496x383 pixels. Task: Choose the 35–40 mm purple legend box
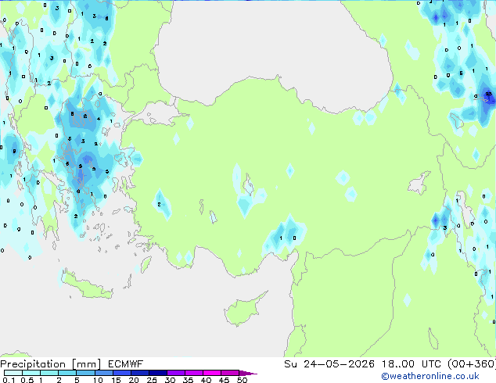coord(193,373)
